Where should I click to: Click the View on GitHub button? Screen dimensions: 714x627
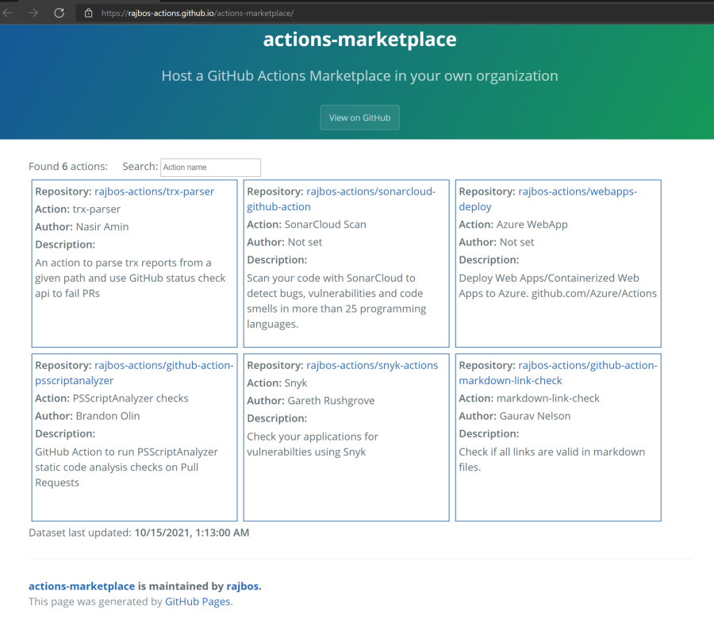click(359, 117)
